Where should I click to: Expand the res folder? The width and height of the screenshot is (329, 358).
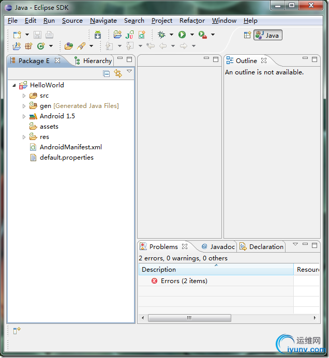[24, 137]
